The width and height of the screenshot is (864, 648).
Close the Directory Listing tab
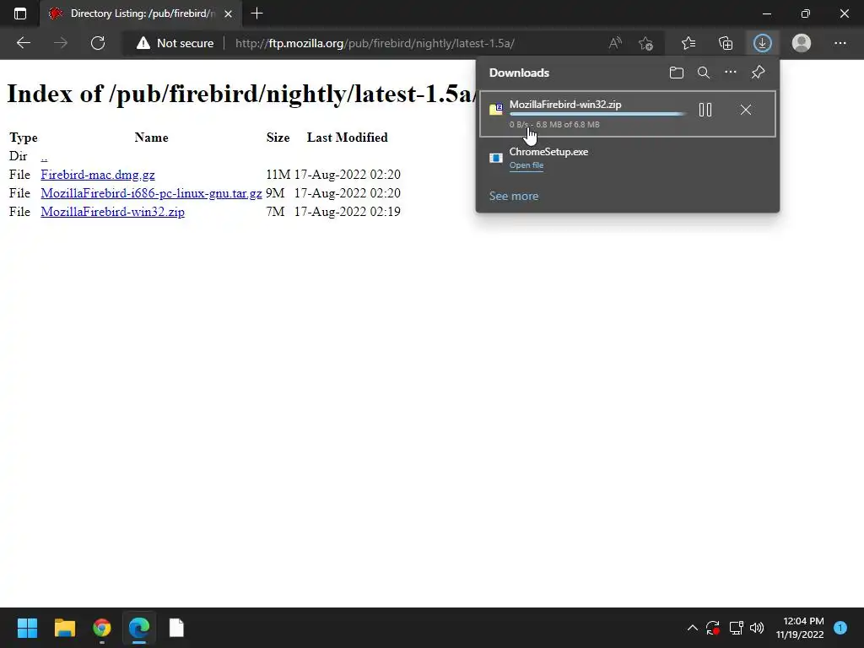[228, 13]
